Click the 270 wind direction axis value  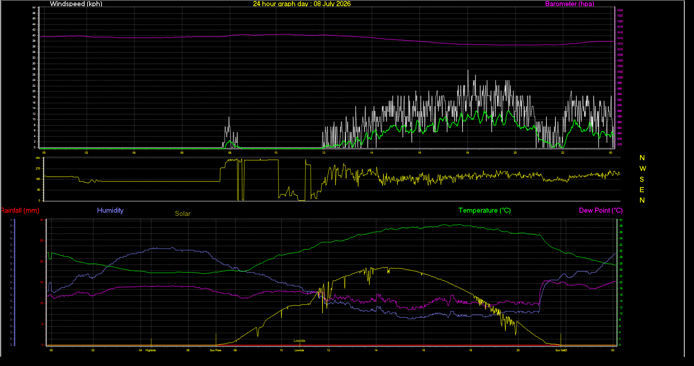tap(38, 168)
